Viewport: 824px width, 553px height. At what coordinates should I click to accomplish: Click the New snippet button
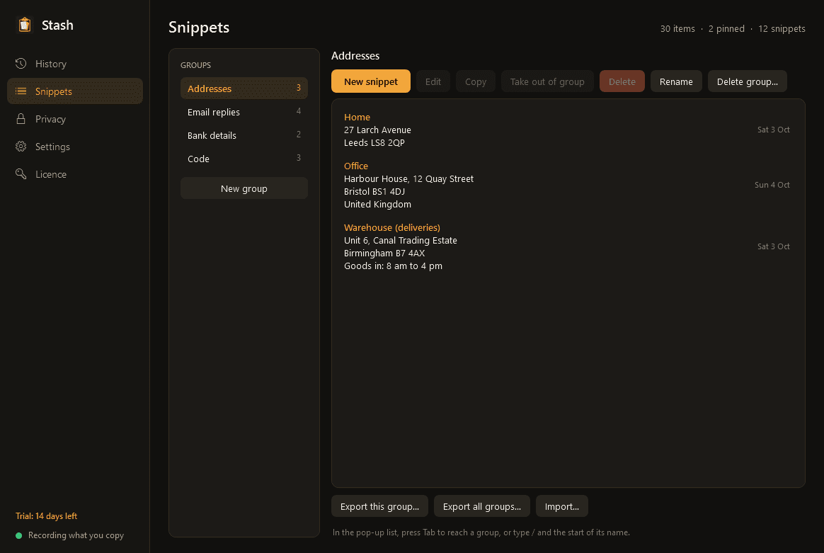[x=370, y=81]
